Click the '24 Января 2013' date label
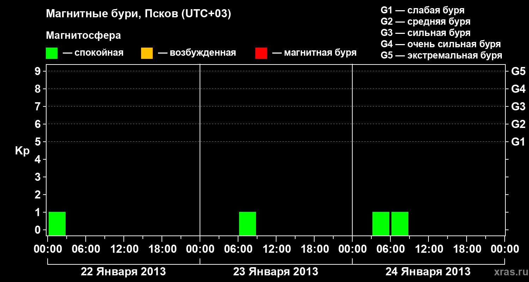Screen dimensions: 529x282 click(428, 272)
